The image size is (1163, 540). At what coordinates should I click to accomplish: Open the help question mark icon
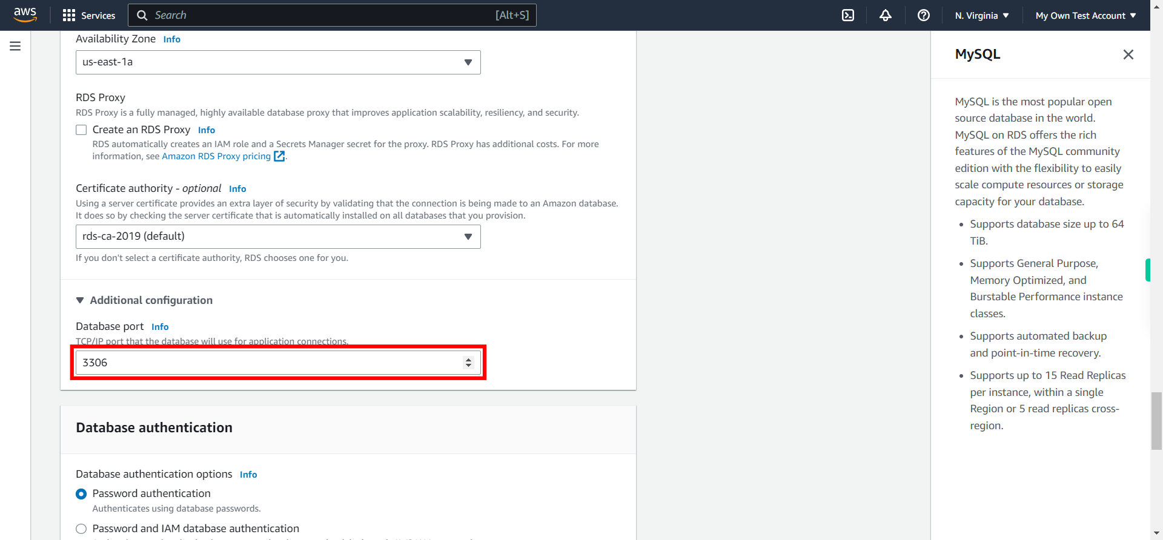pos(923,15)
